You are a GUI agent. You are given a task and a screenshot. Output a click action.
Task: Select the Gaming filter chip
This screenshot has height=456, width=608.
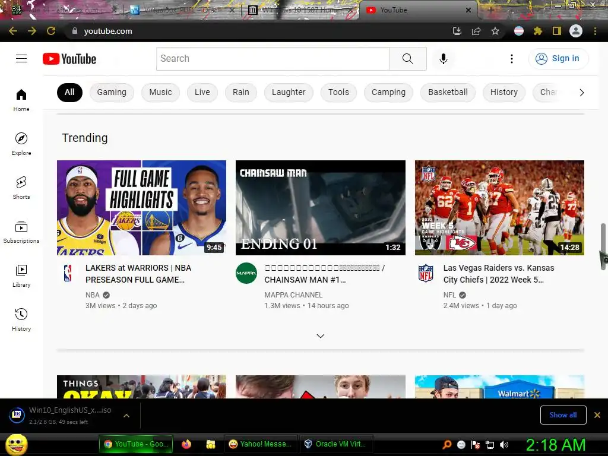point(112,92)
